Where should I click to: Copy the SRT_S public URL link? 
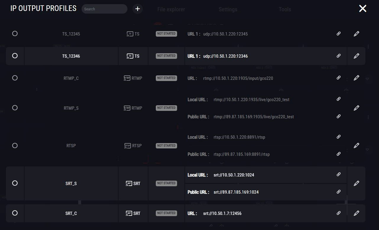[338, 192]
